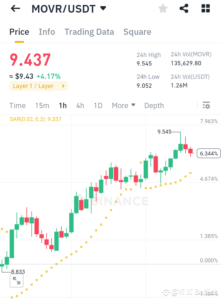Select the Price tab
The width and height of the screenshot is (221, 299).
point(19,32)
